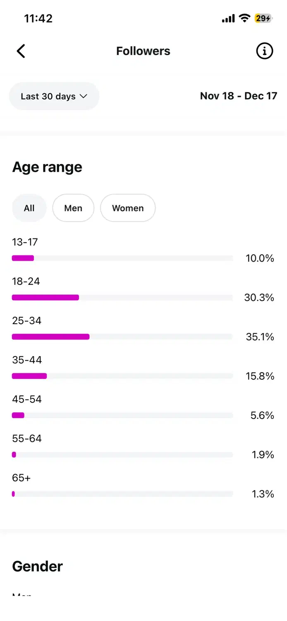Tap the back arrow icon
287x621 pixels.
(x=21, y=51)
